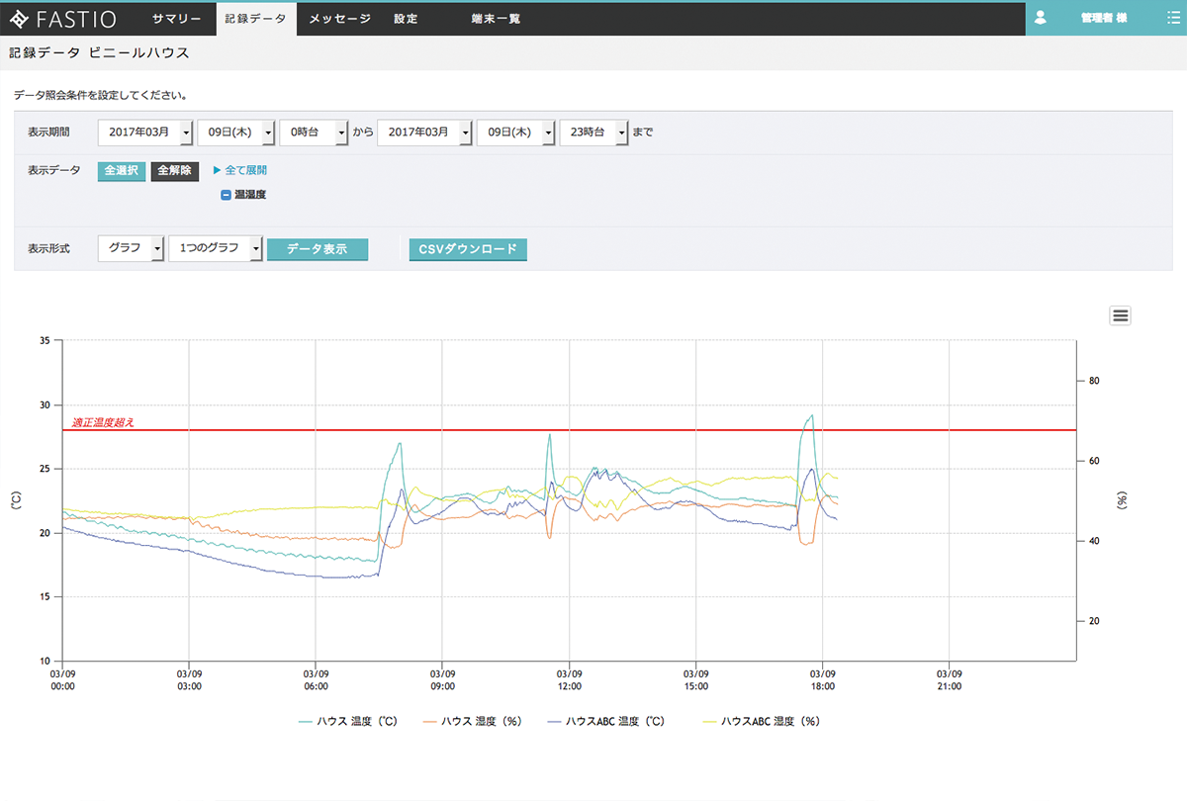Toggle the ハウスABC 温度(℃) legend series
This screenshot has width=1187, height=801.
606,722
